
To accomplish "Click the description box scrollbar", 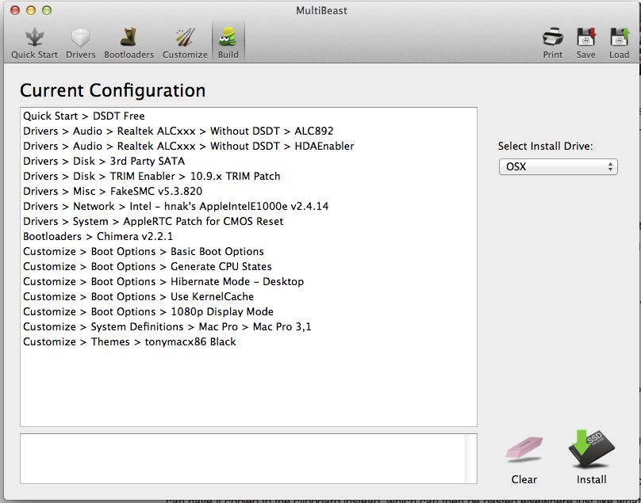I will click(471, 459).
